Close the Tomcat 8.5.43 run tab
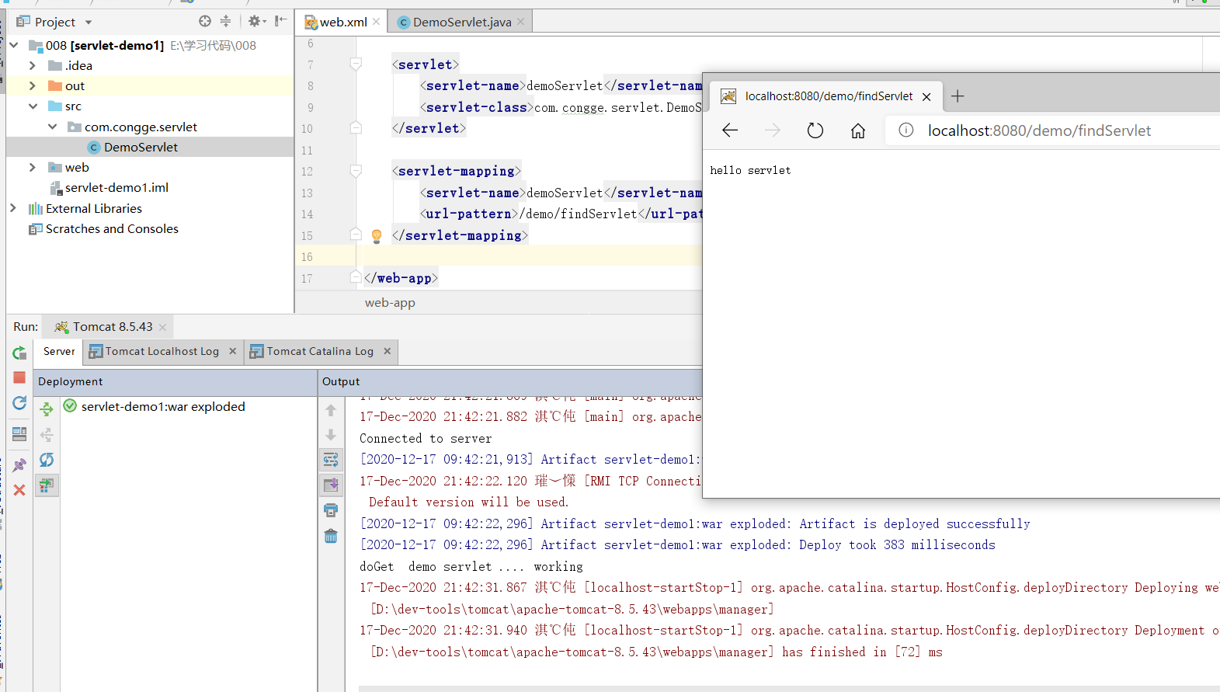Viewport: 1220px width, 692px height. [x=162, y=328]
